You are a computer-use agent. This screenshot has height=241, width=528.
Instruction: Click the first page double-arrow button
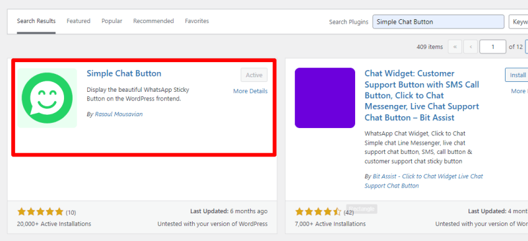(455, 47)
